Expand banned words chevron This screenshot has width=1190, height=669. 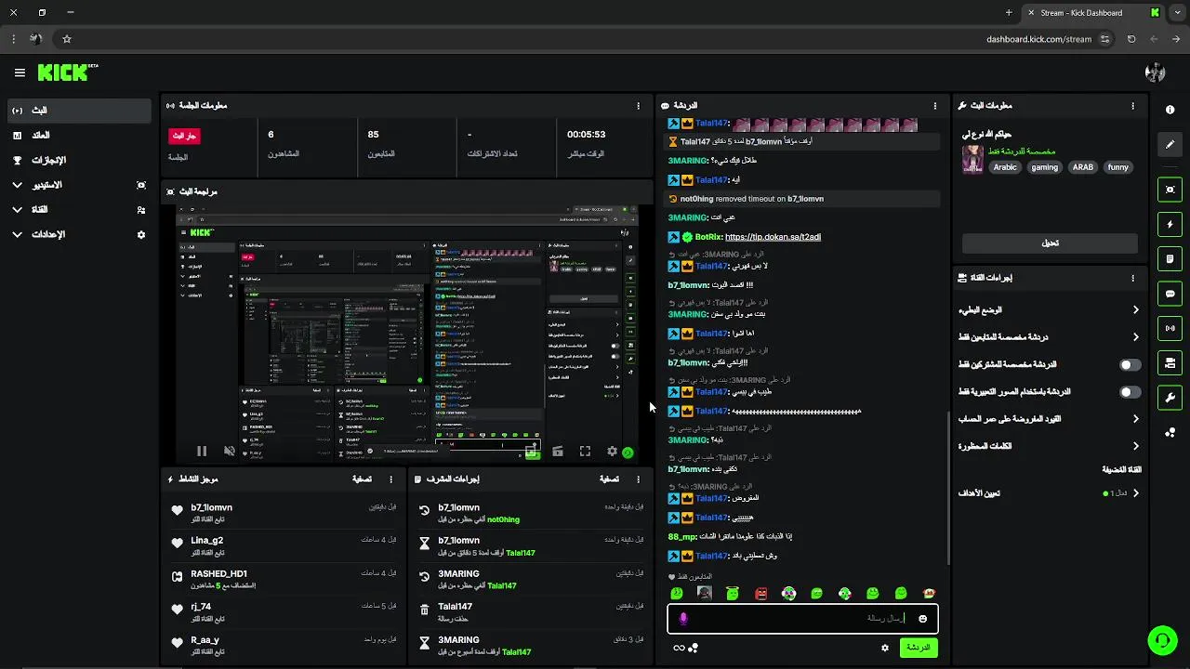tap(1135, 446)
